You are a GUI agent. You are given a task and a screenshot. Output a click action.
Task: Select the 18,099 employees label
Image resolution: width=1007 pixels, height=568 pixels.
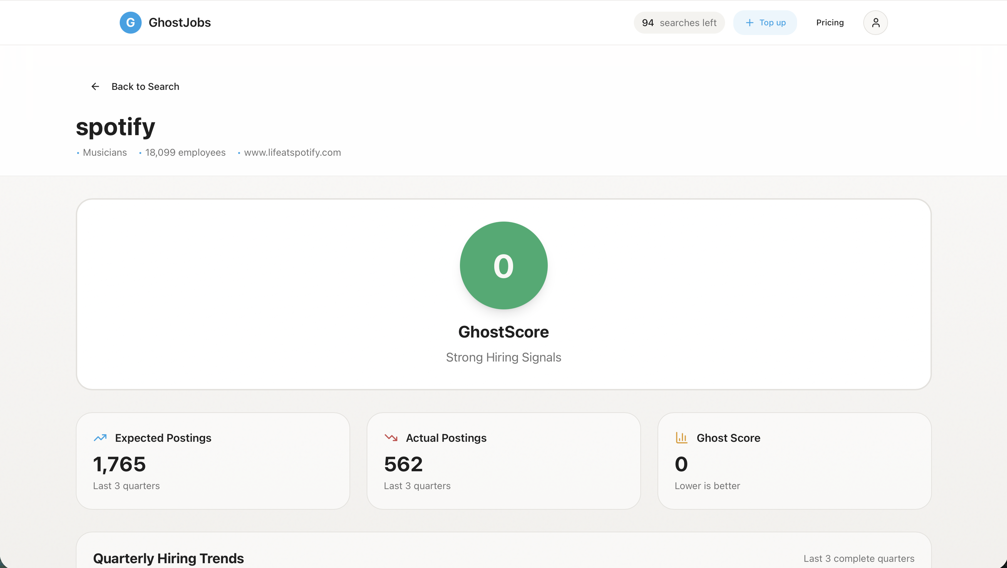pos(185,152)
